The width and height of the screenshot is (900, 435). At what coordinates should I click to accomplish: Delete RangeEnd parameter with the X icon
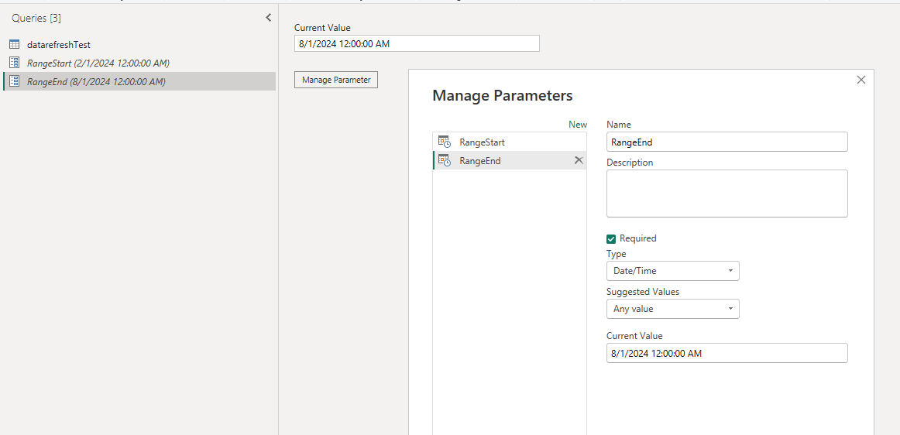(x=579, y=161)
